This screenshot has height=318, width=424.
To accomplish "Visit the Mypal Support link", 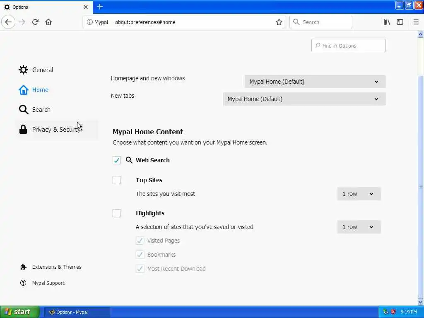I will 48,283.
